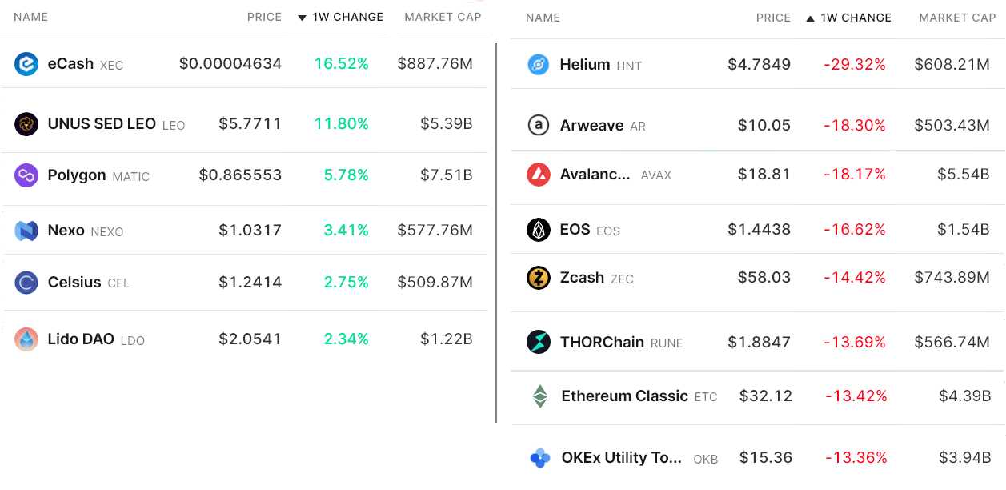Click the Price column header in right table
Viewport: 1006px width, 490px height.
pos(773,18)
